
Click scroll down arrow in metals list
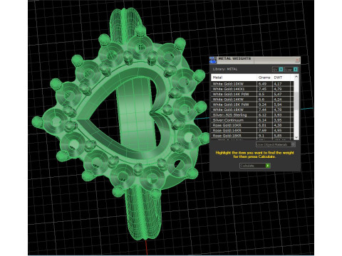pos(296,137)
